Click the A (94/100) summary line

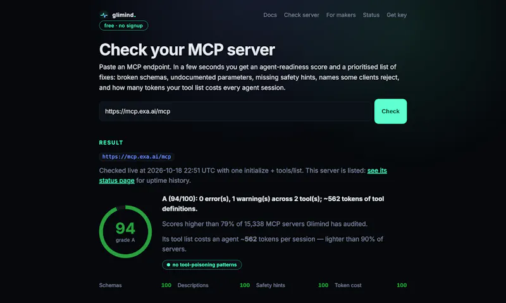point(273,204)
